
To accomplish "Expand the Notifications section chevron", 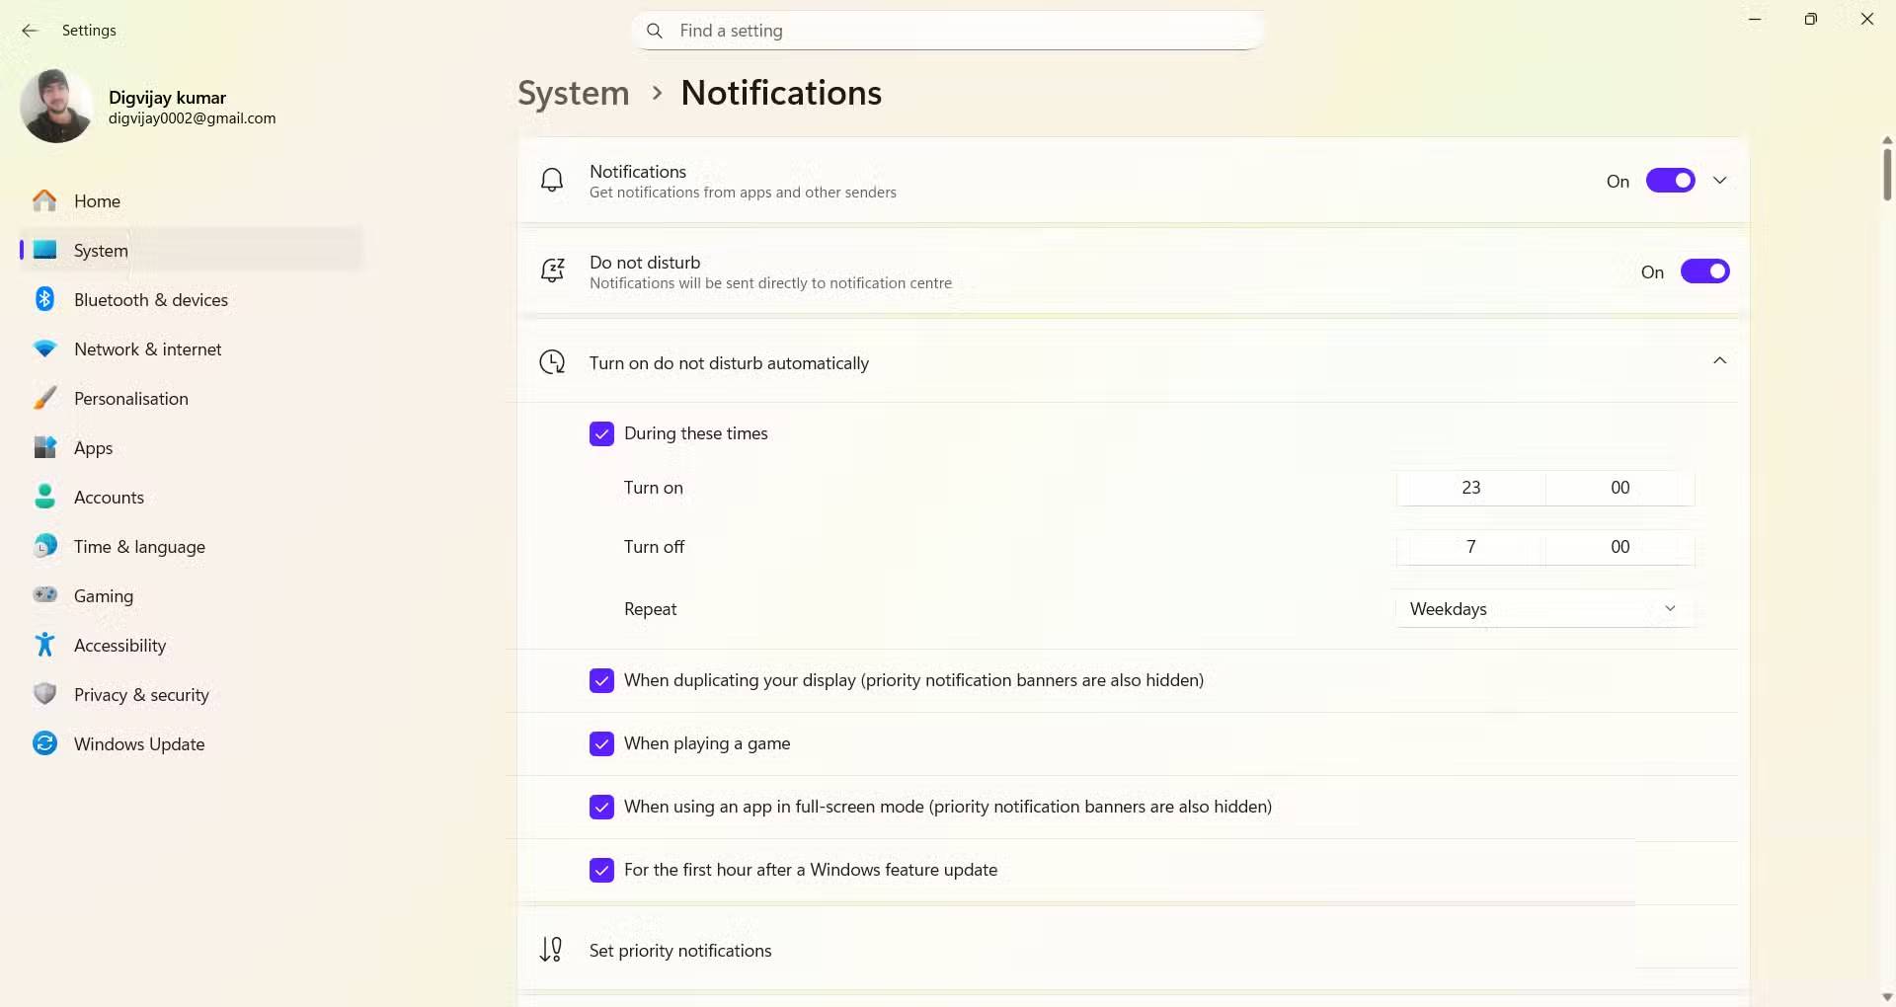I will [1720, 181].
